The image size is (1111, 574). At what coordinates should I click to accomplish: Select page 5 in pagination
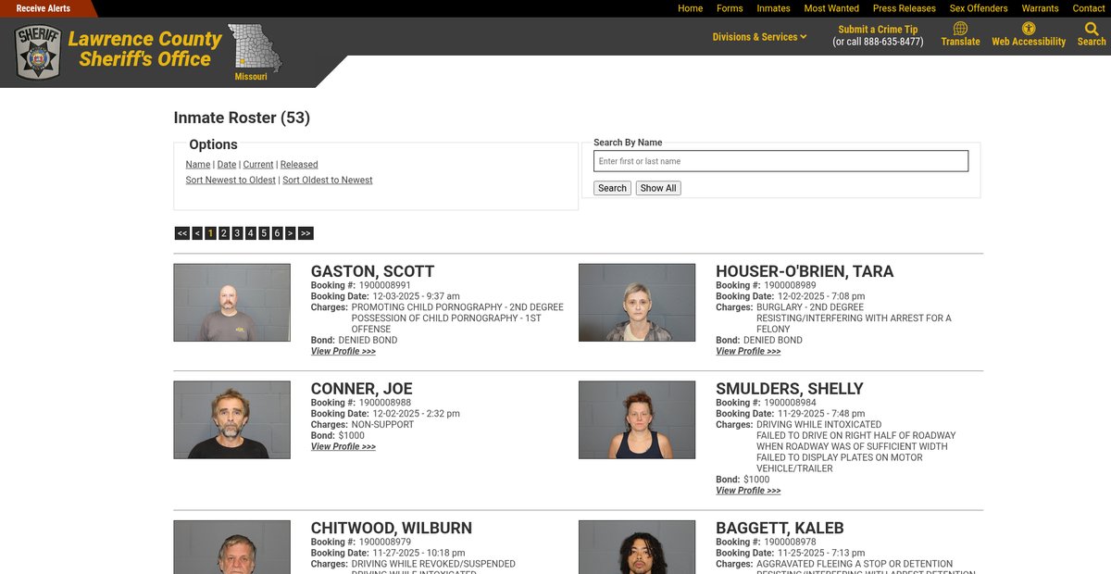pyautogui.click(x=264, y=233)
